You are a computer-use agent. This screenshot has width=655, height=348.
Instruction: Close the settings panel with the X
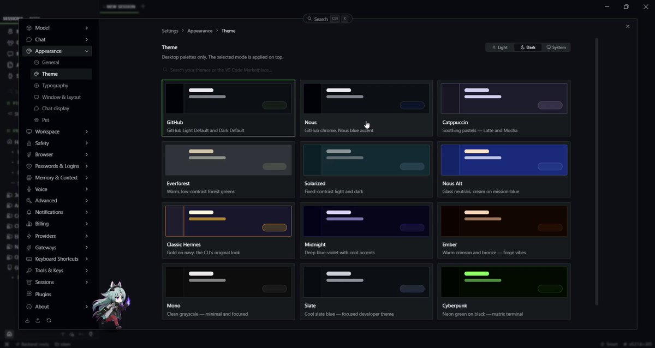628,26
